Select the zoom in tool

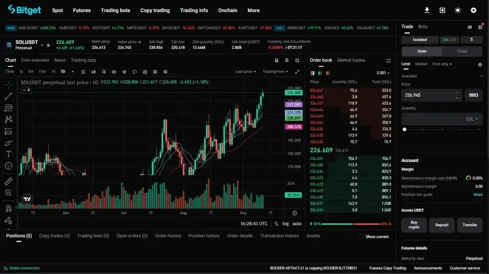[x=8, y=193]
